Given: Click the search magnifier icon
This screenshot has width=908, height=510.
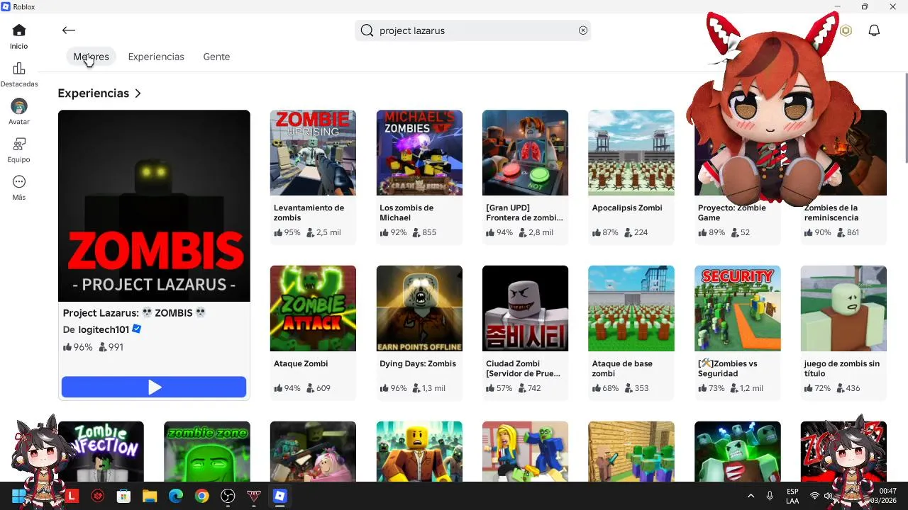Looking at the screenshot, I should pyautogui.click(x=367, y=30).
